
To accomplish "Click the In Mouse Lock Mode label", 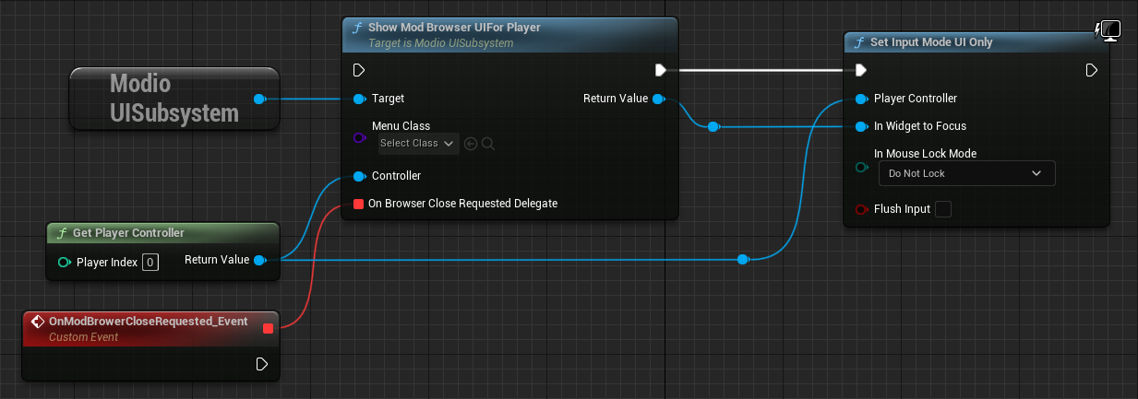I will point(925,154).
